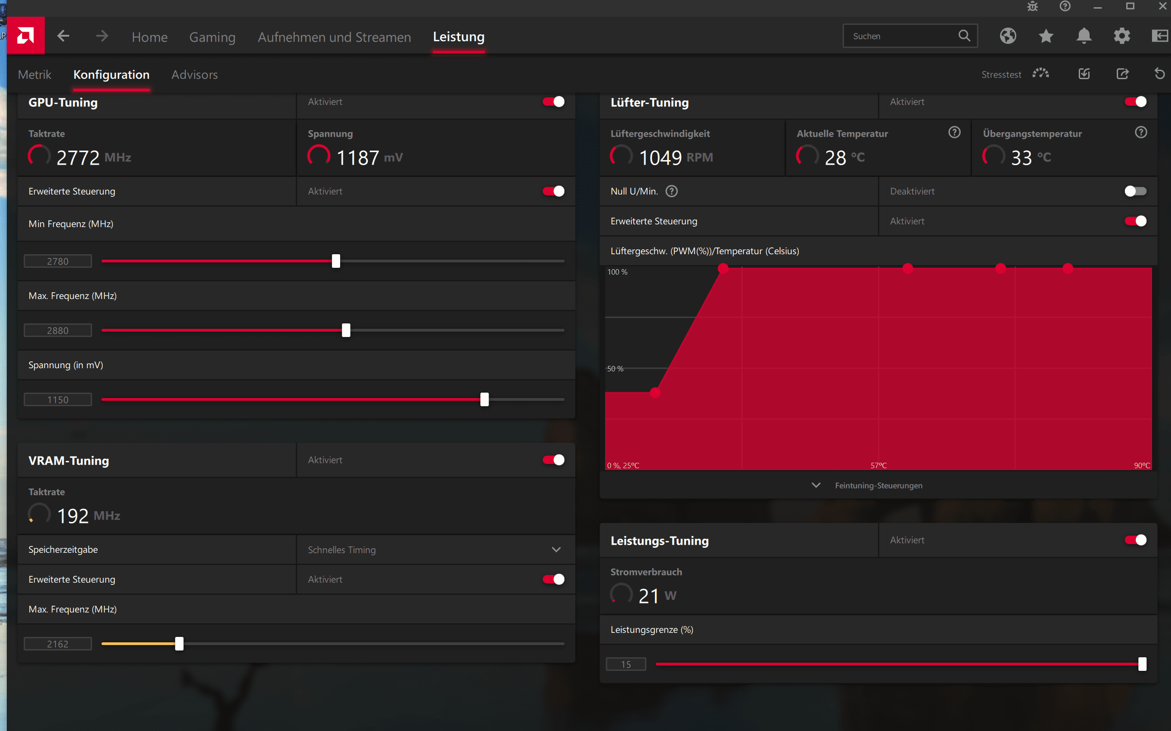Screen dimensions: 1171x731
Task: Enable the Null U/Min. toggle
Action: (1135, 191)
